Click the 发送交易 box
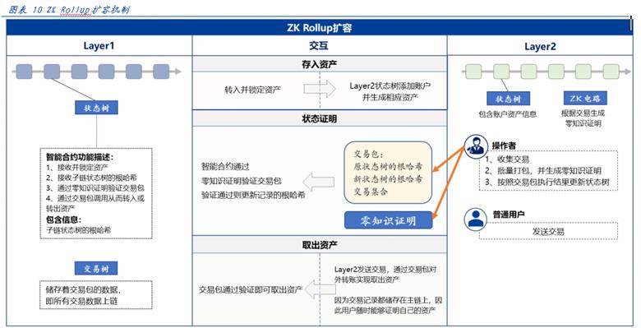The image size is (641, 328). click(548, 231)
